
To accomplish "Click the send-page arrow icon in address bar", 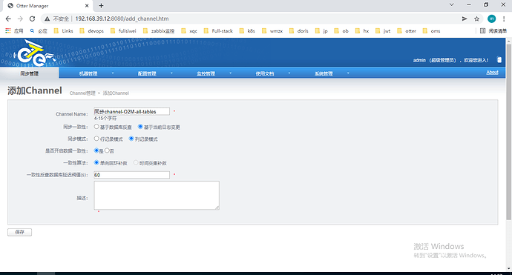I will coord(465,19).
